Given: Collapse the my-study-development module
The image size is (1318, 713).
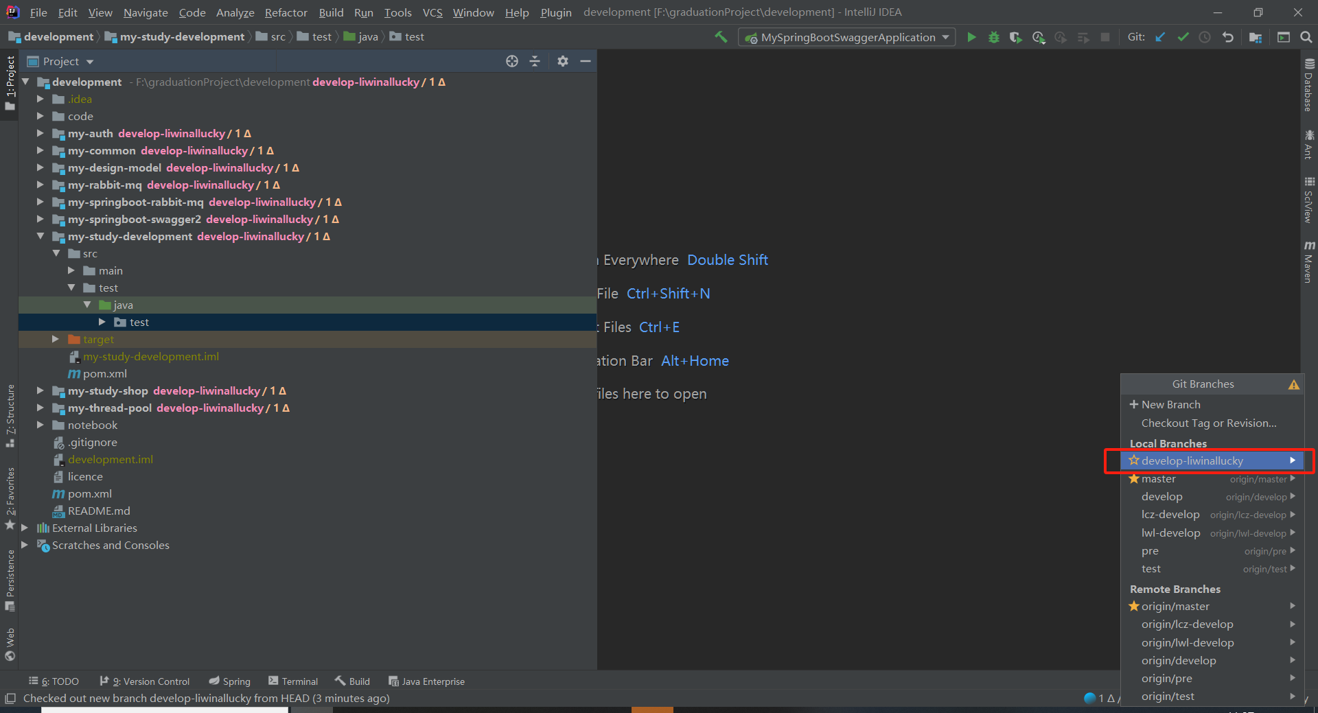Looking at the screenshot, I should [41, 236].
